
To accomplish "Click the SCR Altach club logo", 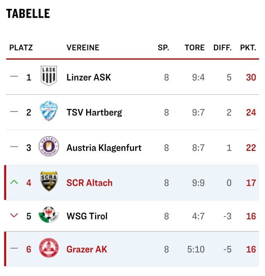I will tap(49, 181).
